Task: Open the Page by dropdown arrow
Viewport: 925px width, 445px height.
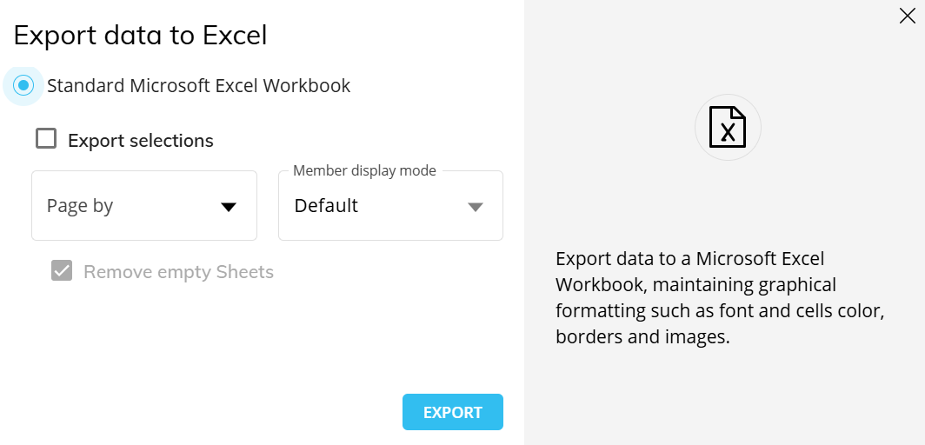Action: pos(229,207)
